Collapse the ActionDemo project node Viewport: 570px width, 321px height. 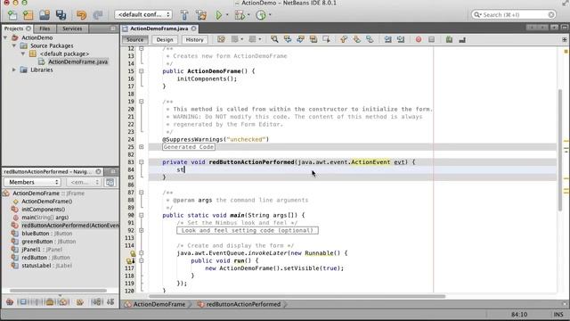5,37
